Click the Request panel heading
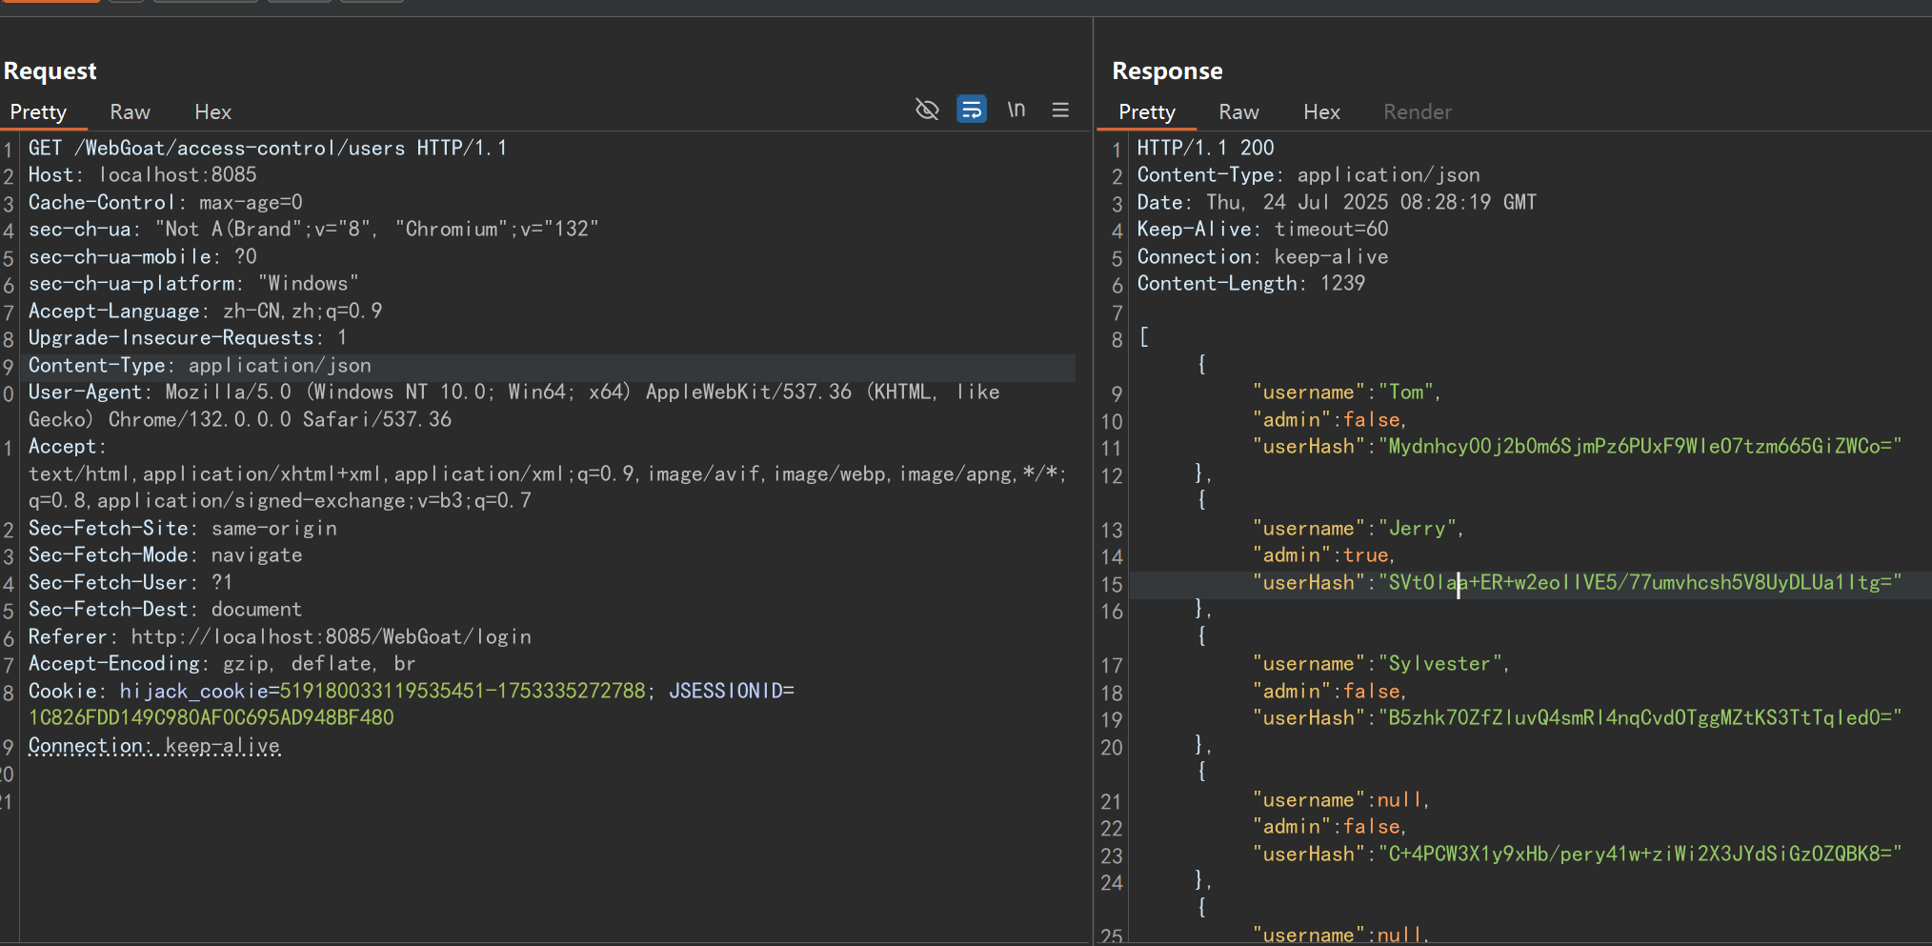This screenshot has height=946, width=1932. [50, 71]
